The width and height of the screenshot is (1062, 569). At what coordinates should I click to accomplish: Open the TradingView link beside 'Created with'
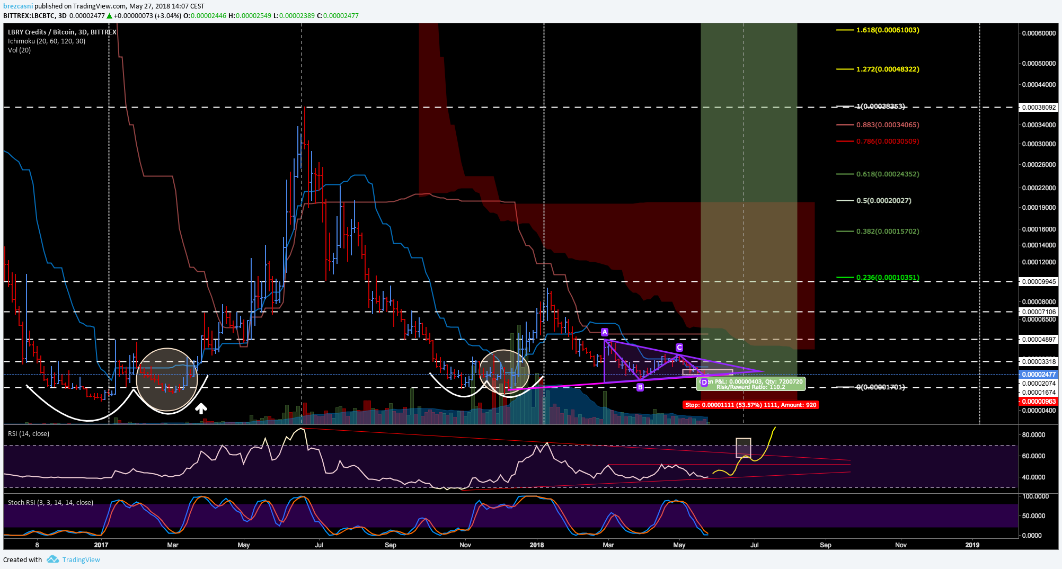tap(81, 559)
